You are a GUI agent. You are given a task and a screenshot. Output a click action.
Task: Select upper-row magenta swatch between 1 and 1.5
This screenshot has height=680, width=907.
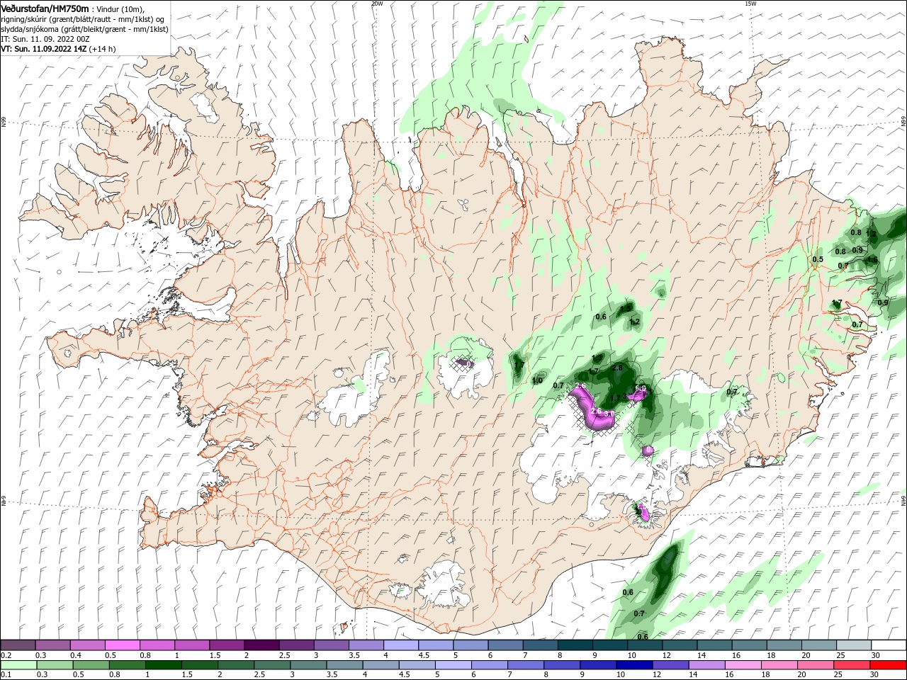coord(192,645)
